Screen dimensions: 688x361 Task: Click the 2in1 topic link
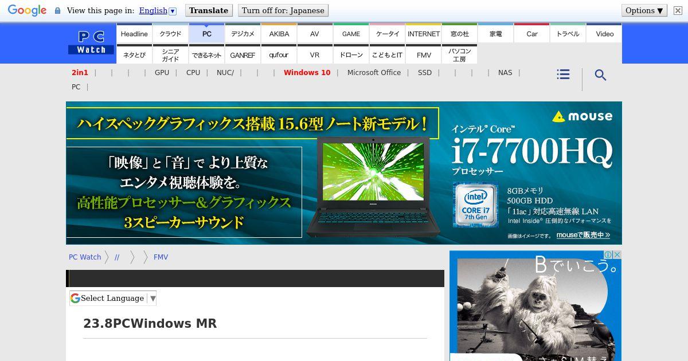[x=80, y=72]
